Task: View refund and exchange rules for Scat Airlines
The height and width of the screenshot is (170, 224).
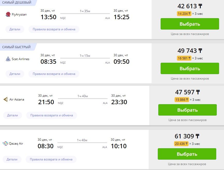Action: point(54,74)
